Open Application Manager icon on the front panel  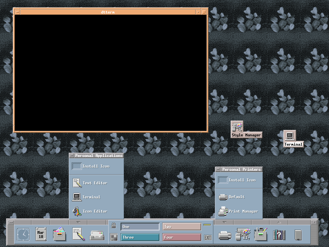pyautogui.click(x=261, y=234)
